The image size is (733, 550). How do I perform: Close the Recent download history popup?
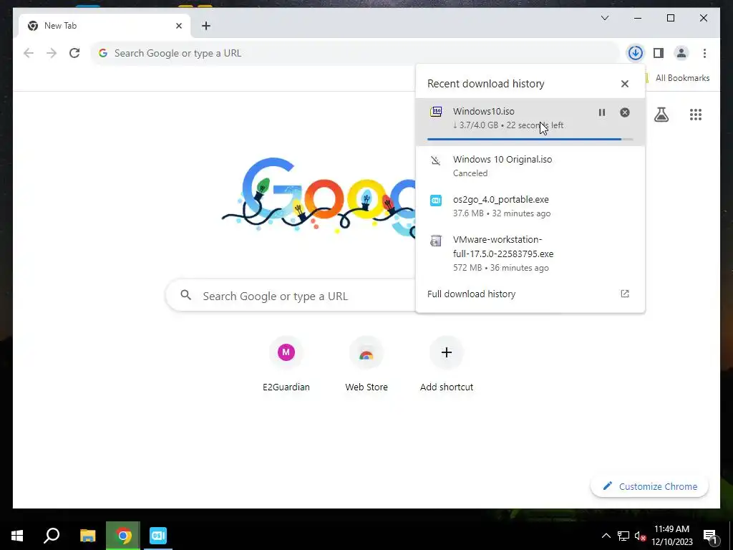coord(624,84)
